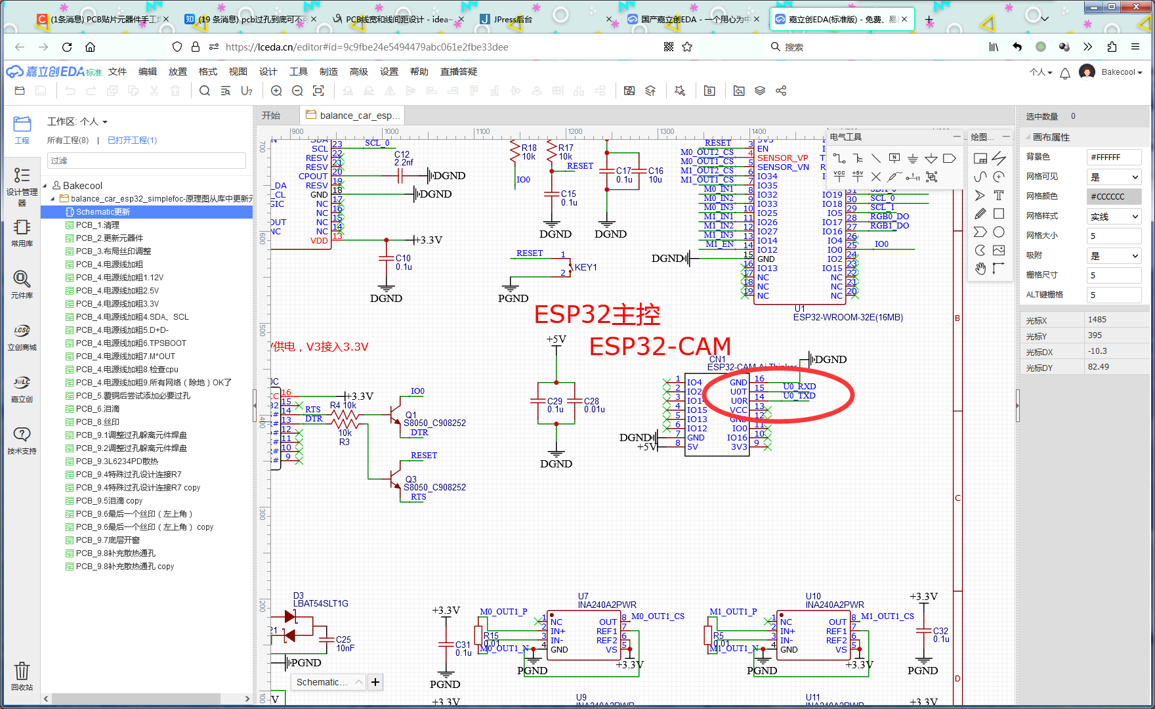Screen dimensions: 1155x709
Task: Select the Pin tool in 电气工具
Action: tap(913, 177)
